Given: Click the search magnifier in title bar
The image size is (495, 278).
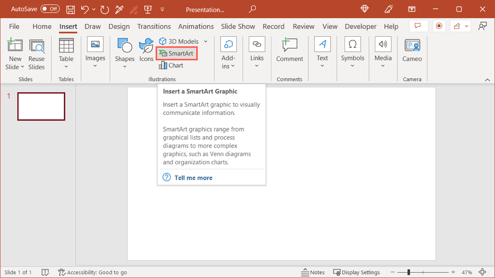Looking at the screenshot, I should pos(252,9).
